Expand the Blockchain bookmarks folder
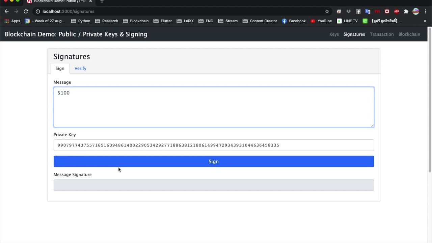 (136, 21)
